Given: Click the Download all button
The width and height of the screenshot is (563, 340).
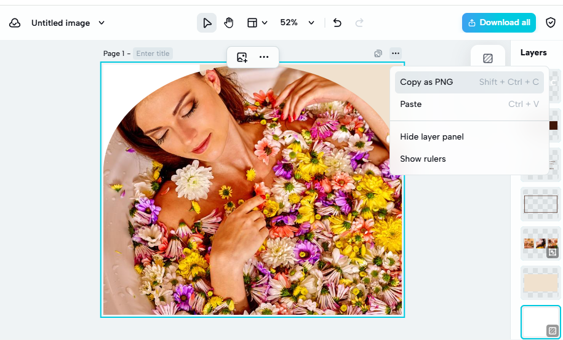Looking at the screenshot, I should coord(499,23).
